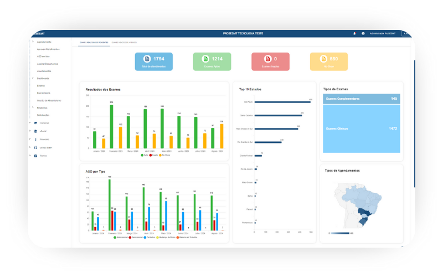Click the Técnico icon in sidebar
This screenshot has width=443, height=277.
36,156
